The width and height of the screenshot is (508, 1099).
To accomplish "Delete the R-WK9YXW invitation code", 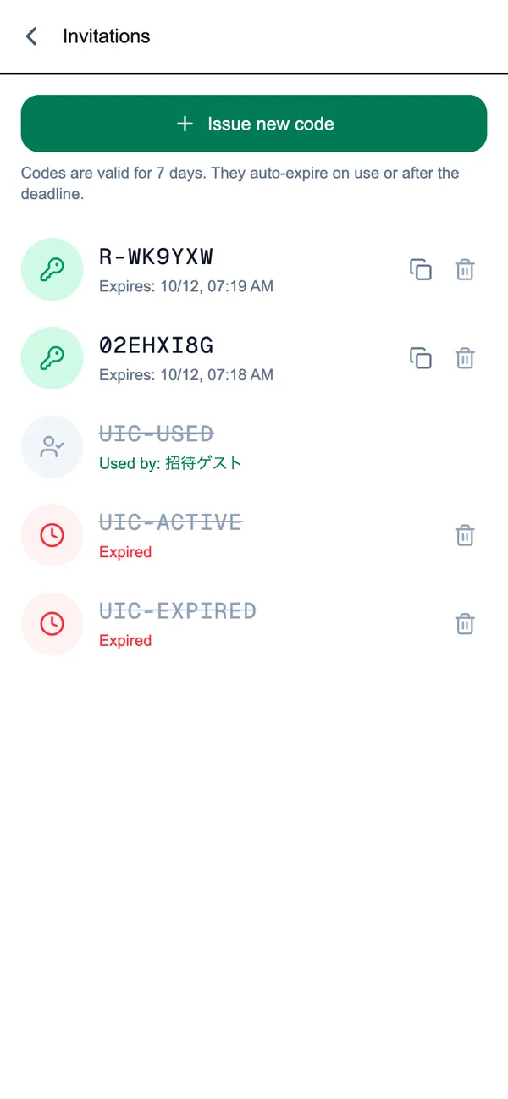I will 465,269.
